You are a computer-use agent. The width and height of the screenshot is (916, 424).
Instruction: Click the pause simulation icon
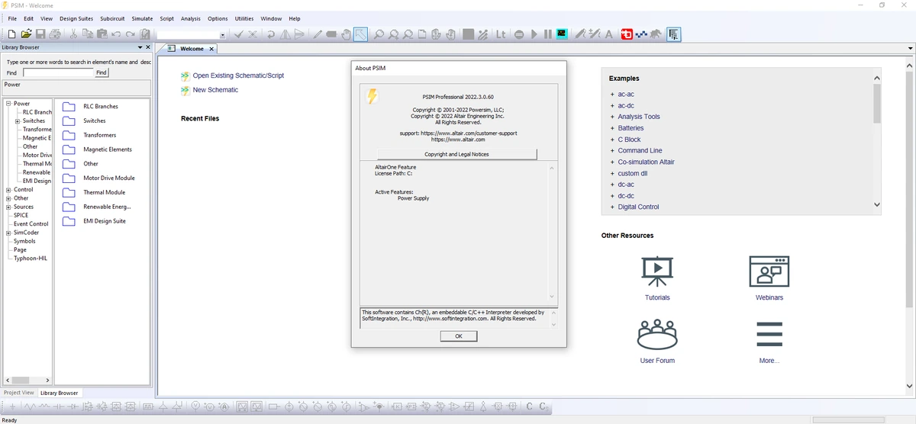[x=548, y=34]
